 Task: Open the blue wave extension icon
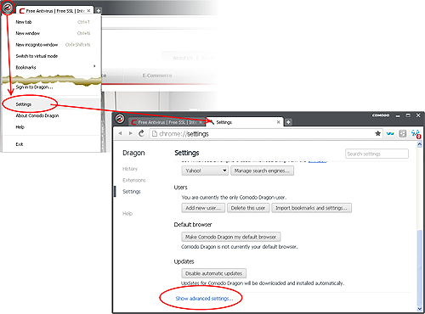[x=390, y=133]
